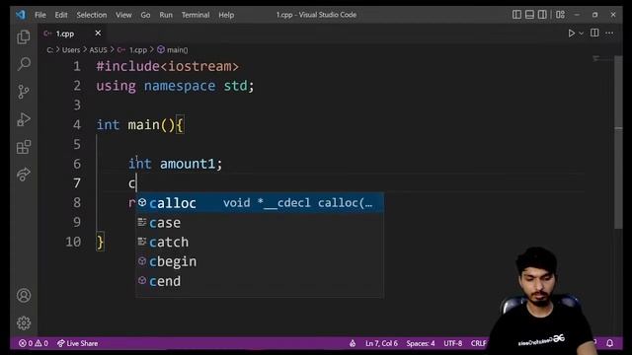This screenshot has width=632, height=355.
Task: Open the Run menu
Action: coord(166,15)
